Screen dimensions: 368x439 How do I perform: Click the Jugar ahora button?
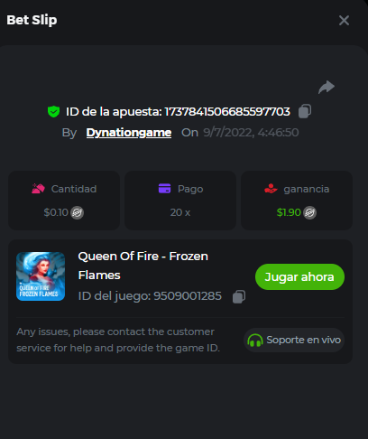tap(299, 276)
